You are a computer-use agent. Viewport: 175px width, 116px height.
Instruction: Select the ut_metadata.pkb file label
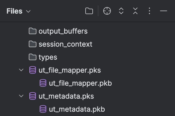pos(77,109)
